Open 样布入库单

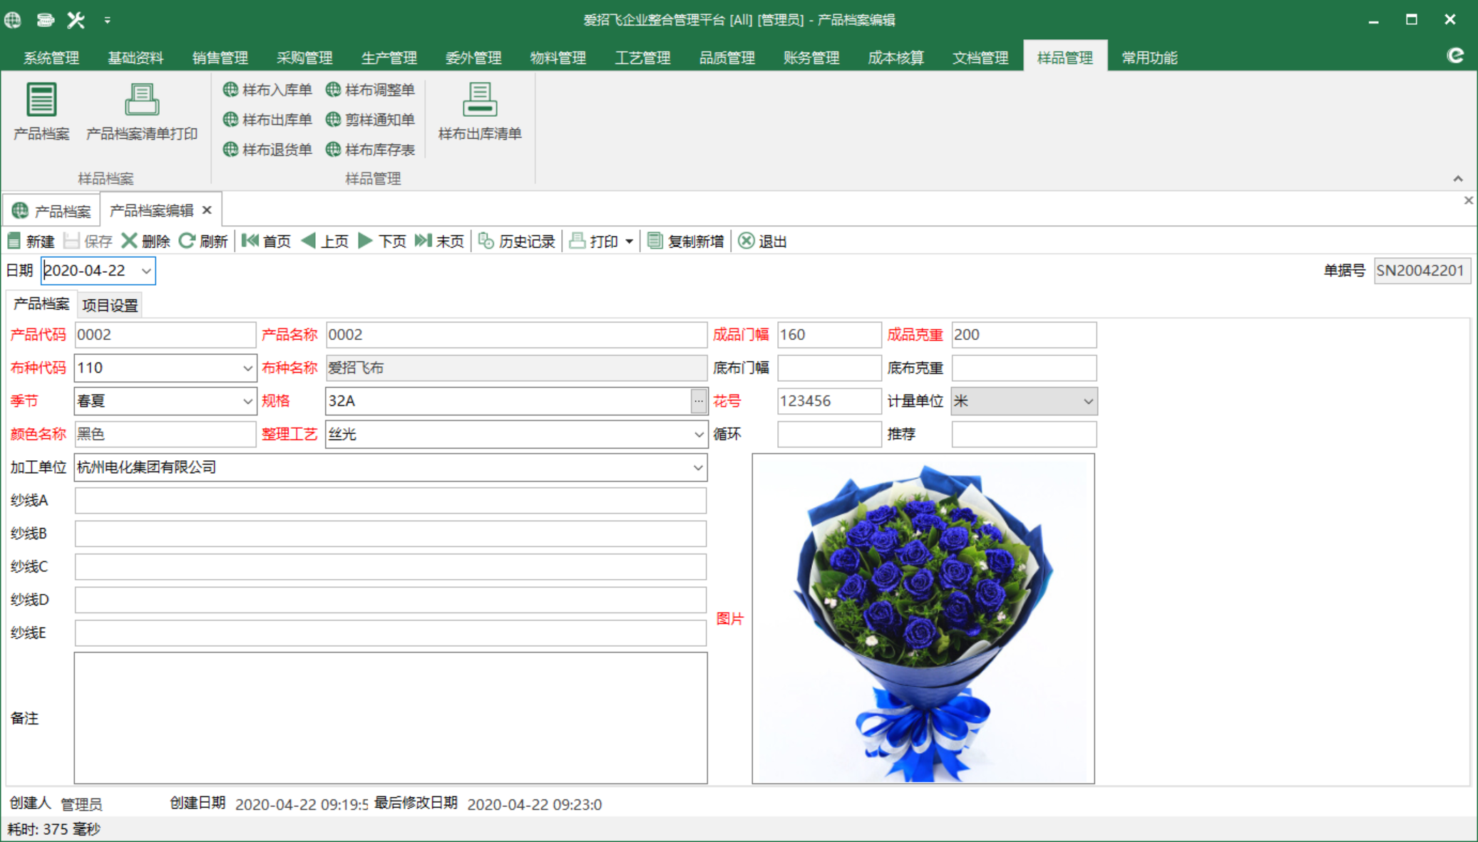pyautogui.click(x=267, y=90)
